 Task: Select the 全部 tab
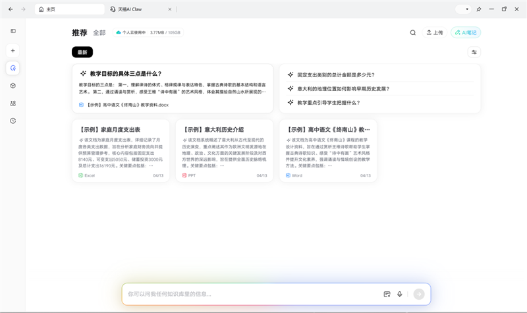pyautogui.click(x=99, y=32)
